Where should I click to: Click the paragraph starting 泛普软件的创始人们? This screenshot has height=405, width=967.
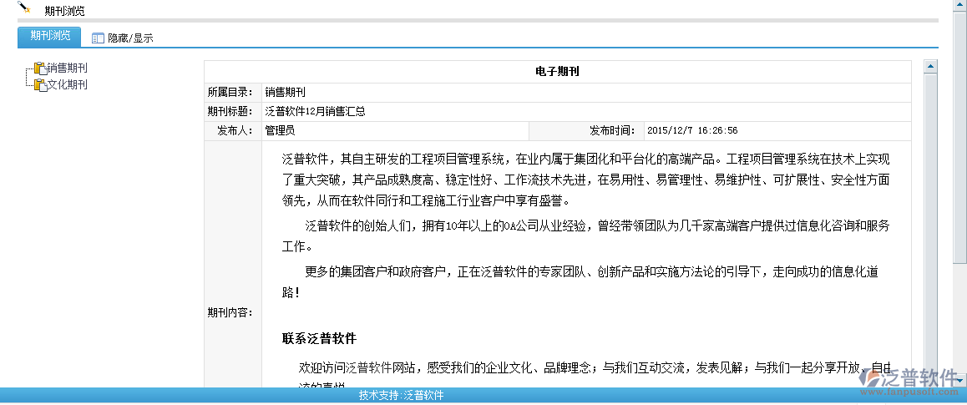tap(586, 236)
